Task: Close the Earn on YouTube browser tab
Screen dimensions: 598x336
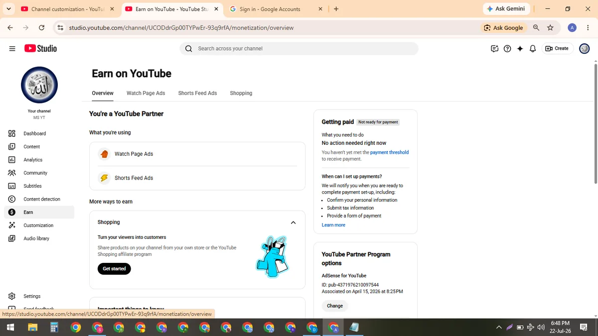Action: click(x=216, y=9)
